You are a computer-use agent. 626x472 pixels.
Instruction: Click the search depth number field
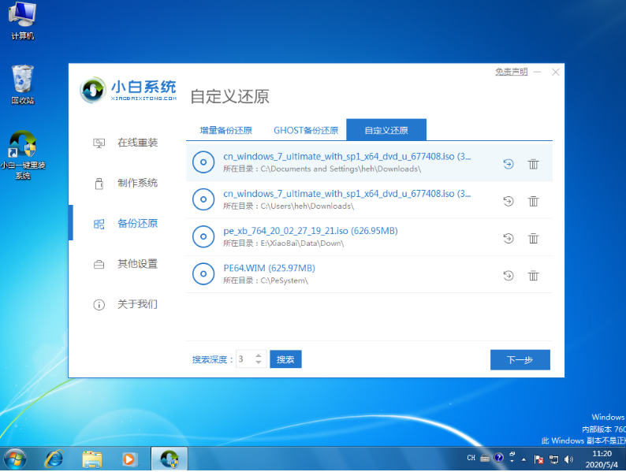[244, 359]
